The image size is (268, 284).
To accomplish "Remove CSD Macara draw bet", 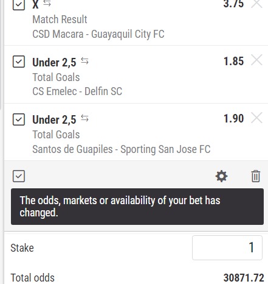I will 256,3.
